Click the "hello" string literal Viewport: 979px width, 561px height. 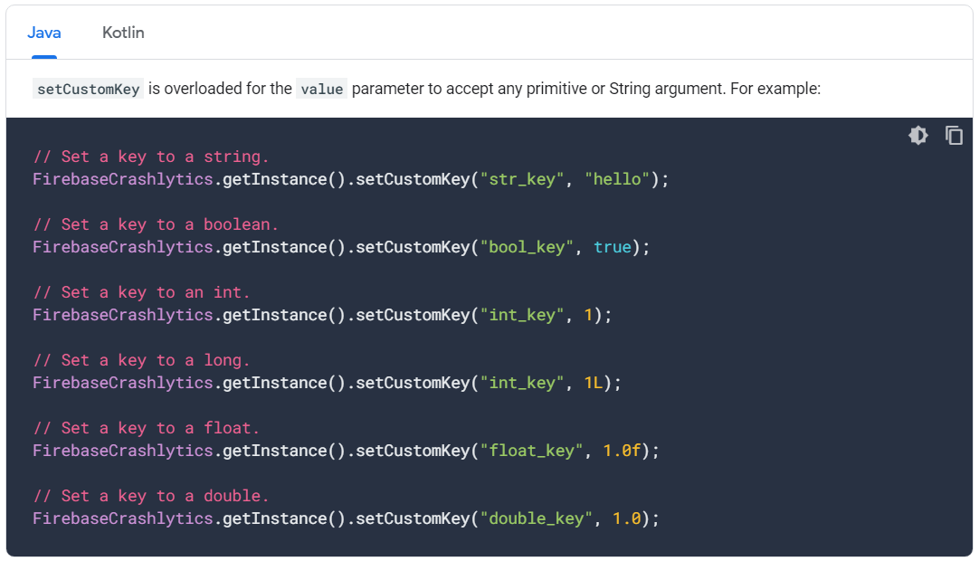[x=617, y=179]
